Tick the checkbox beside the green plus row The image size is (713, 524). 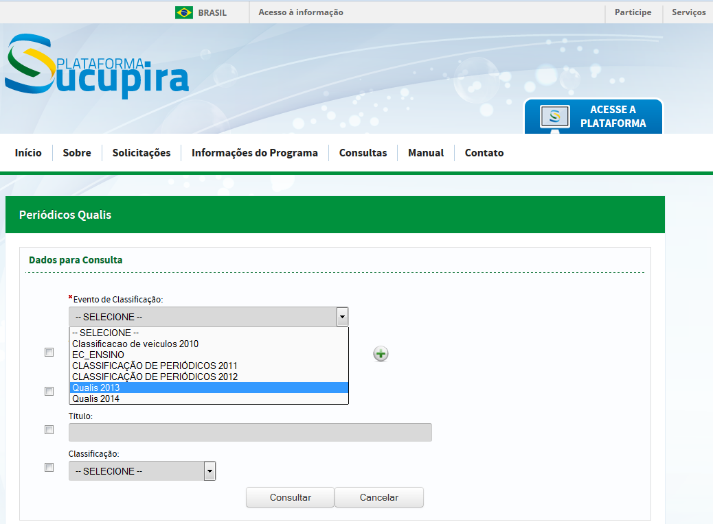(x=49, y=352)
